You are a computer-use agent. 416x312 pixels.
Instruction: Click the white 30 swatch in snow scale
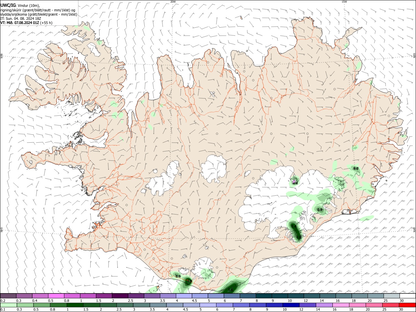[x=408, y=296]
